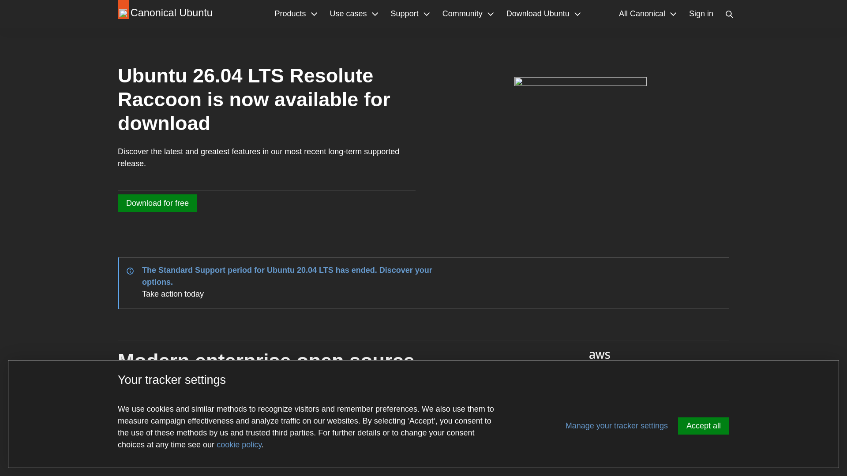Open the Community menu

[x=468, y=14]
